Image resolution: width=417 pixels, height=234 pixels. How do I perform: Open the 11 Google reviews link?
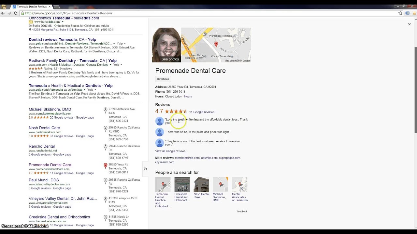[x=202, y=112]
